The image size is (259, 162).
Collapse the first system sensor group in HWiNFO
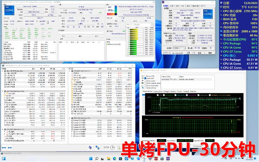[x=2, y=71]
